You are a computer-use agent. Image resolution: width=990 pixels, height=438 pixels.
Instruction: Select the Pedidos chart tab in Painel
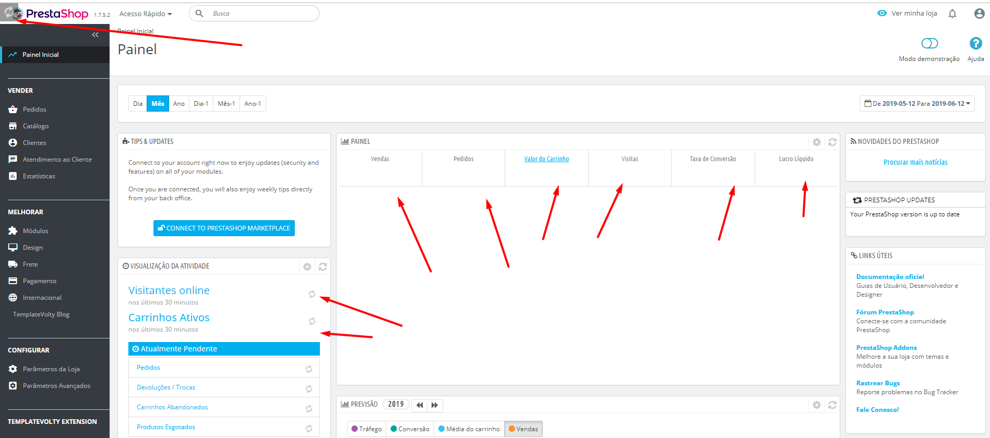pos(463,168)
